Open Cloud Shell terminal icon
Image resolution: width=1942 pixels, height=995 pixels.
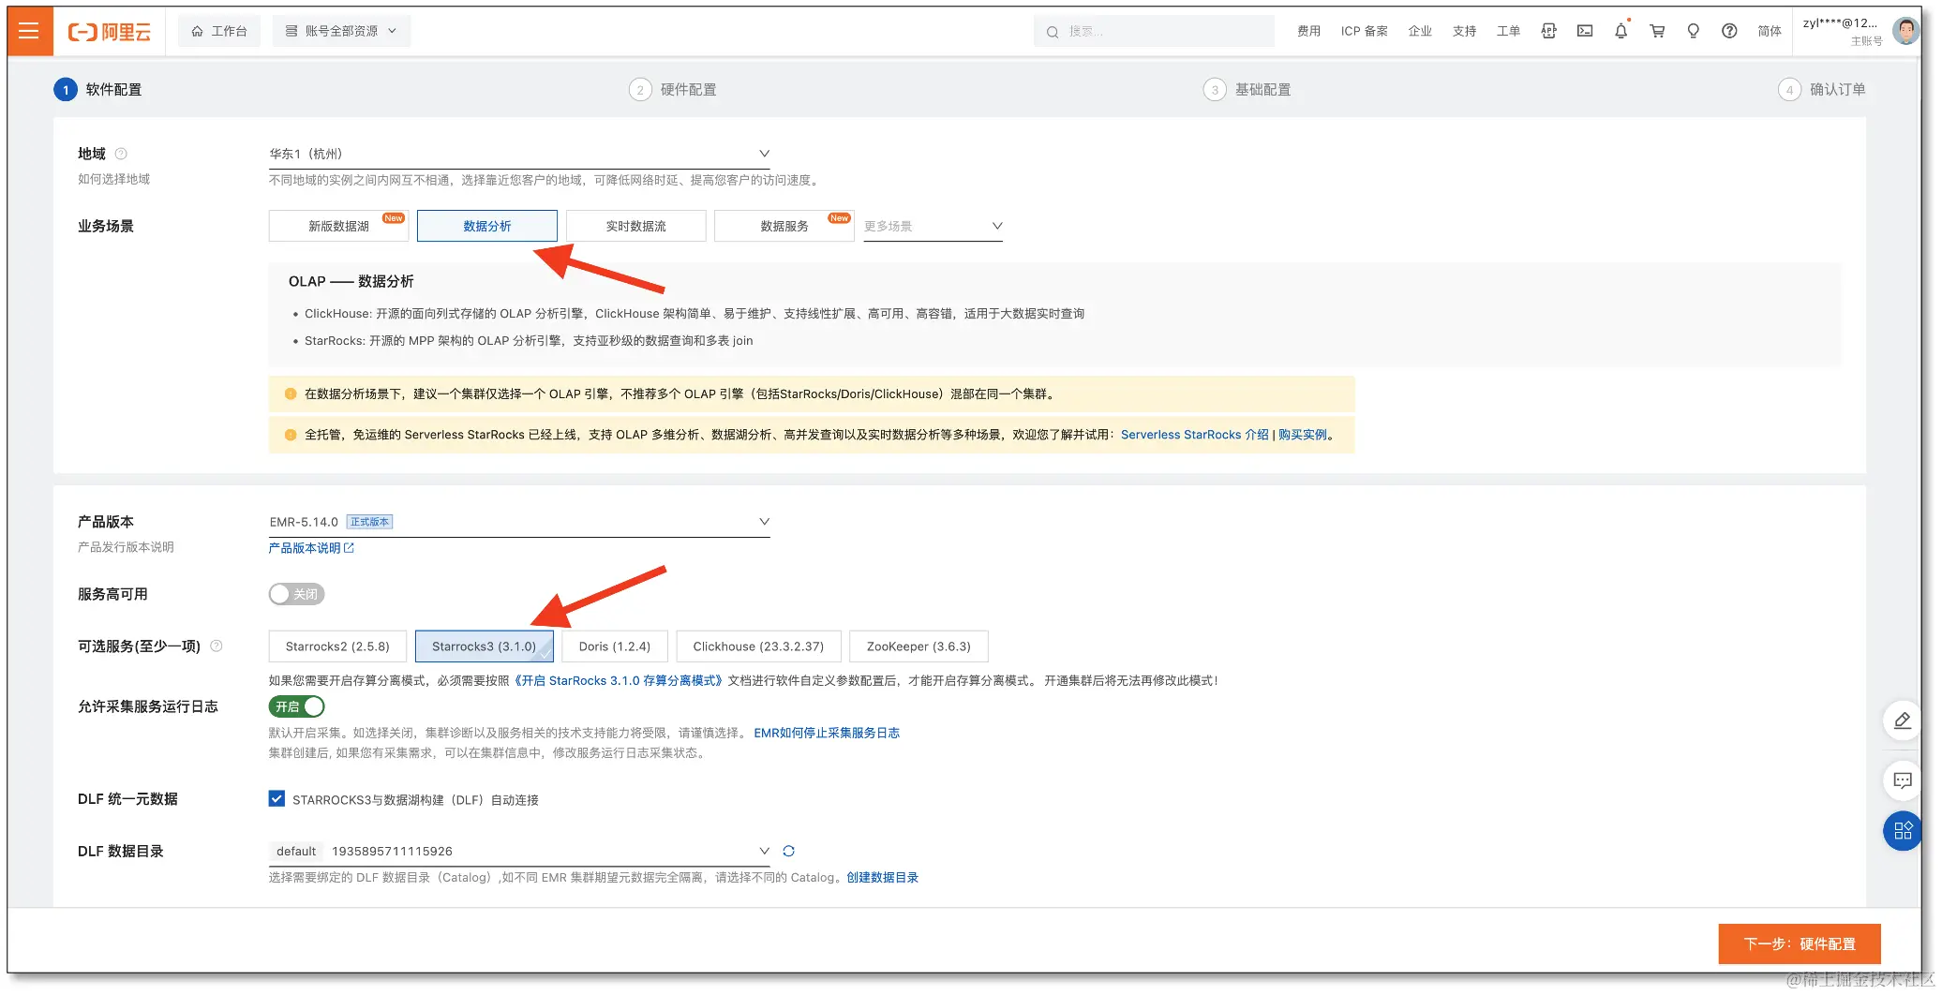[1585, 31]
